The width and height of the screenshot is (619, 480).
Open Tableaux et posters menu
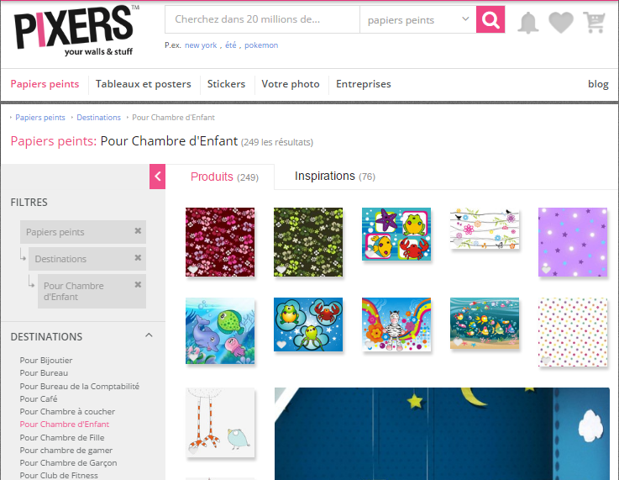click(x=144, y=84)
